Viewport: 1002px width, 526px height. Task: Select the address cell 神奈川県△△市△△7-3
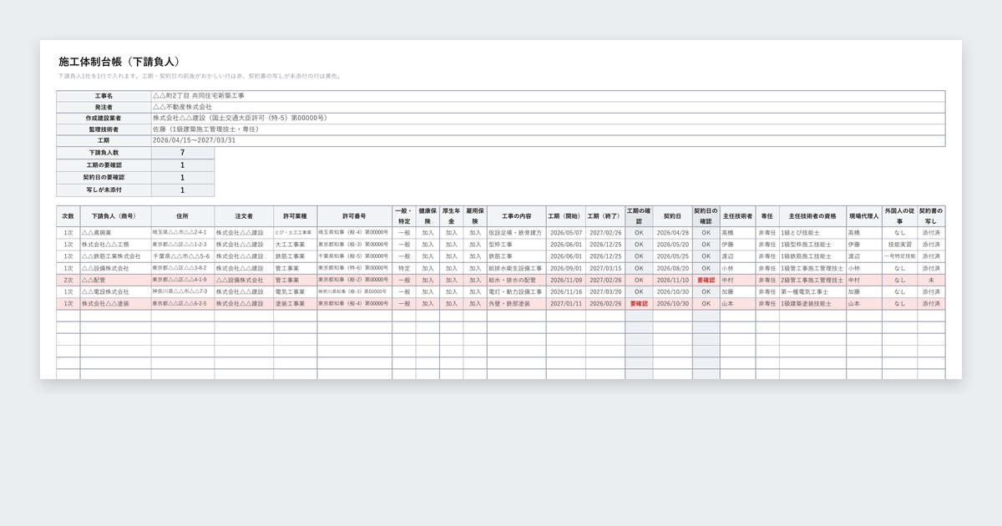click(183, 292)
